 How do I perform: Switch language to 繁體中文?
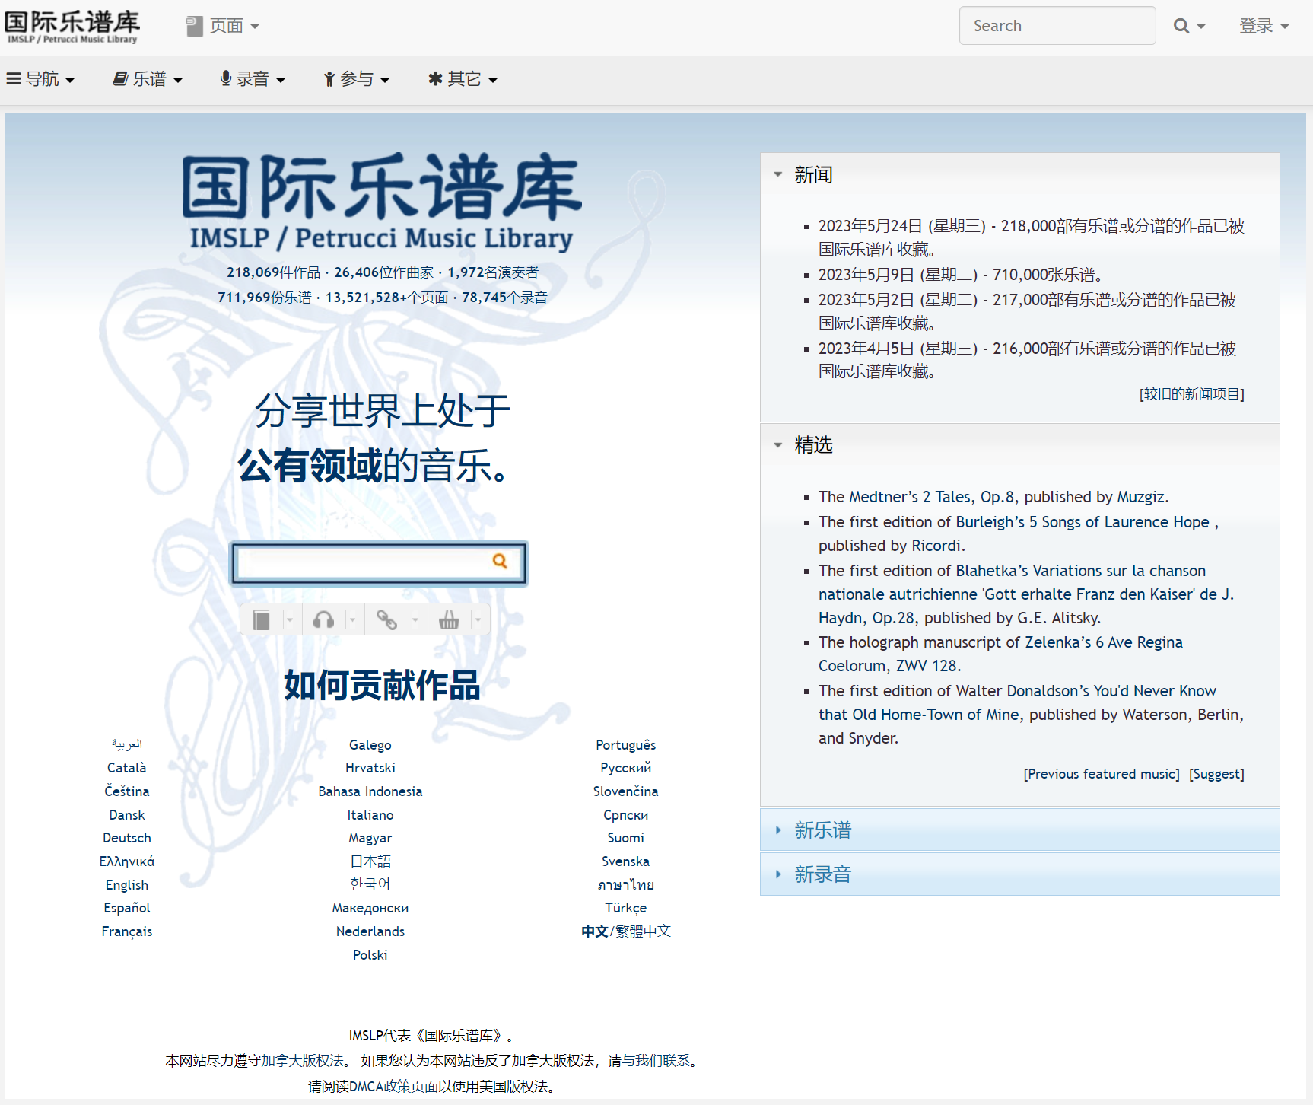pyautogui.click(x=644, y=931)
